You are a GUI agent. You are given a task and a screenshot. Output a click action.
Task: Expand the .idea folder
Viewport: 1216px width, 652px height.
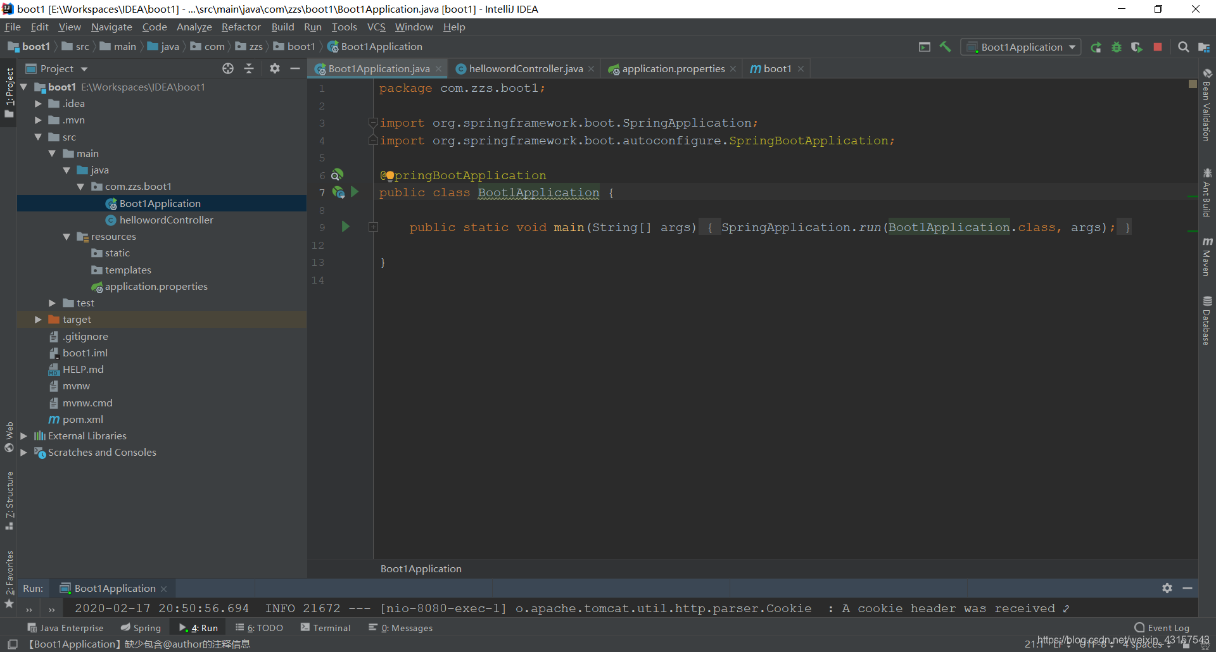click(x=38, y=104)
